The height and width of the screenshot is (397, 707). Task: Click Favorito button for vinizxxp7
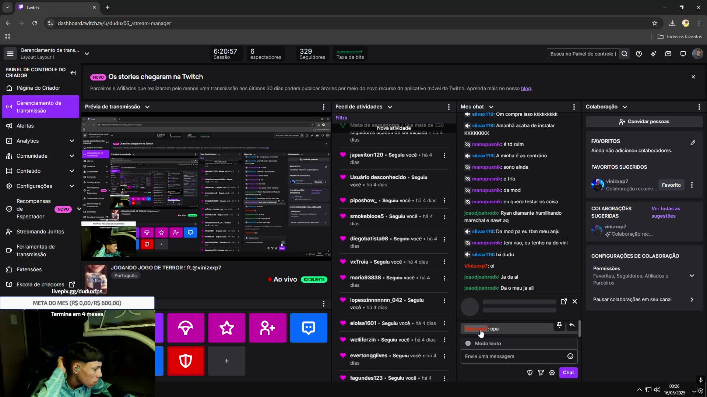coord(671,185)
